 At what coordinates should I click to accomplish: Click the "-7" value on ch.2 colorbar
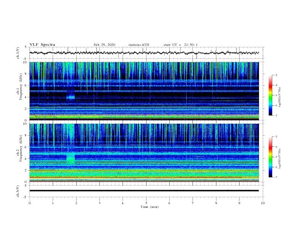coord(276,177)
